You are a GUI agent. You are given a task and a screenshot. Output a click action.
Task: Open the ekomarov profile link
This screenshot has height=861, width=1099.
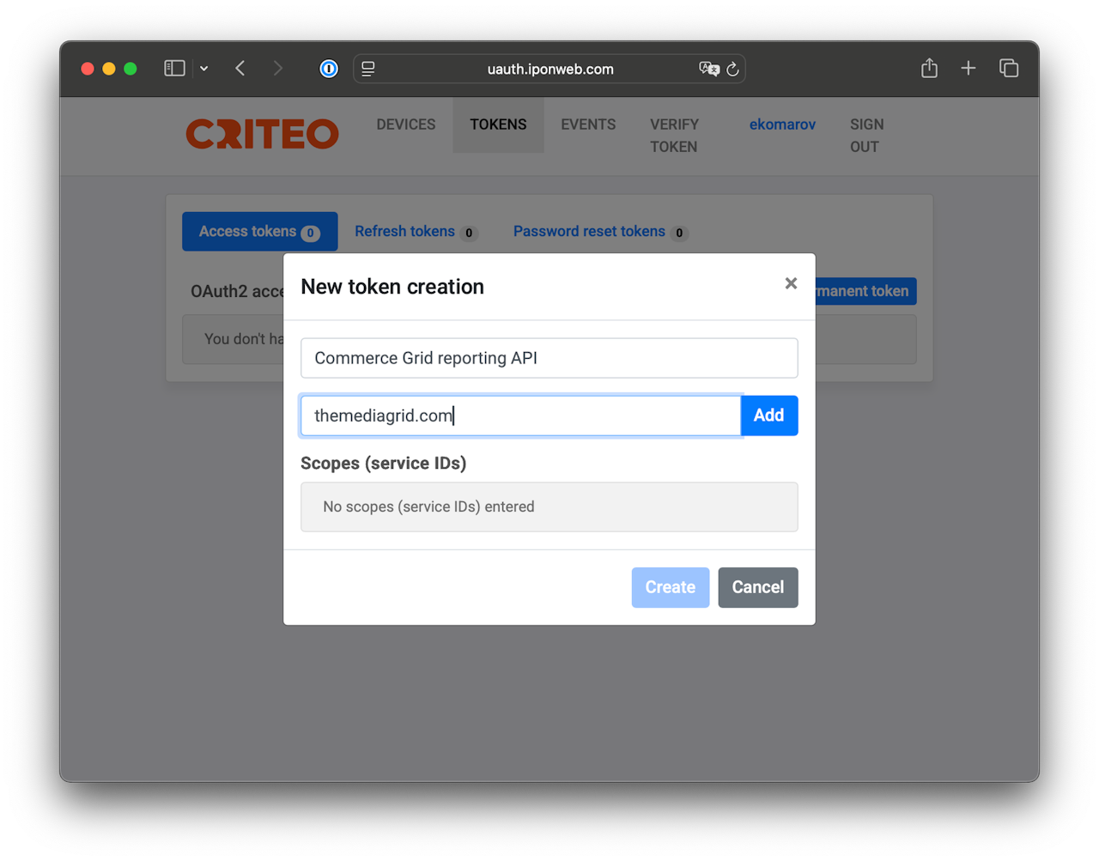pyautogui.click(x=782, y=124)
